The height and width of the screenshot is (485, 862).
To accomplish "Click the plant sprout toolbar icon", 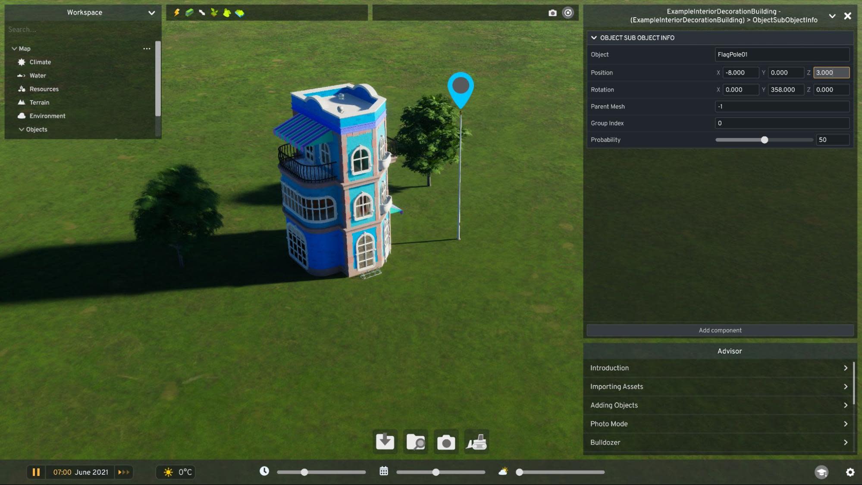I will pyautogui.click(x=214, y=13).
